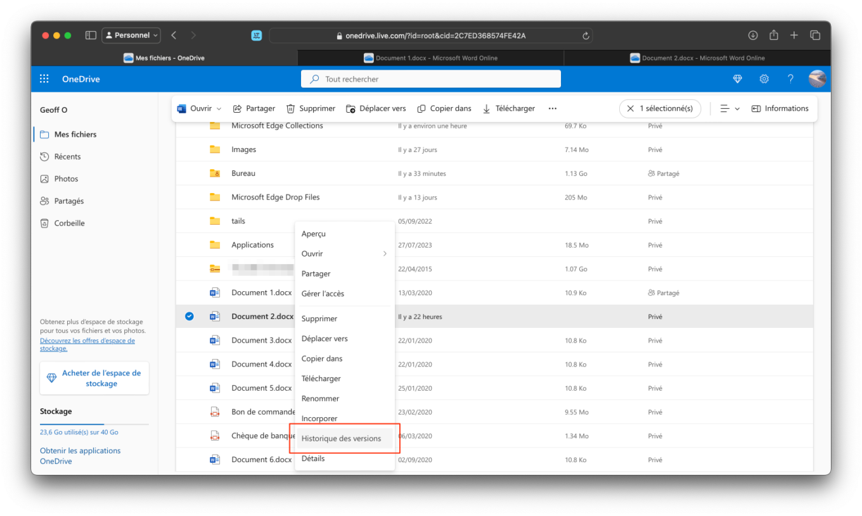Image resolution: width=862 pixels, height=516 pixels.
Task: Open the account profile picture
Action: point(818,79)
